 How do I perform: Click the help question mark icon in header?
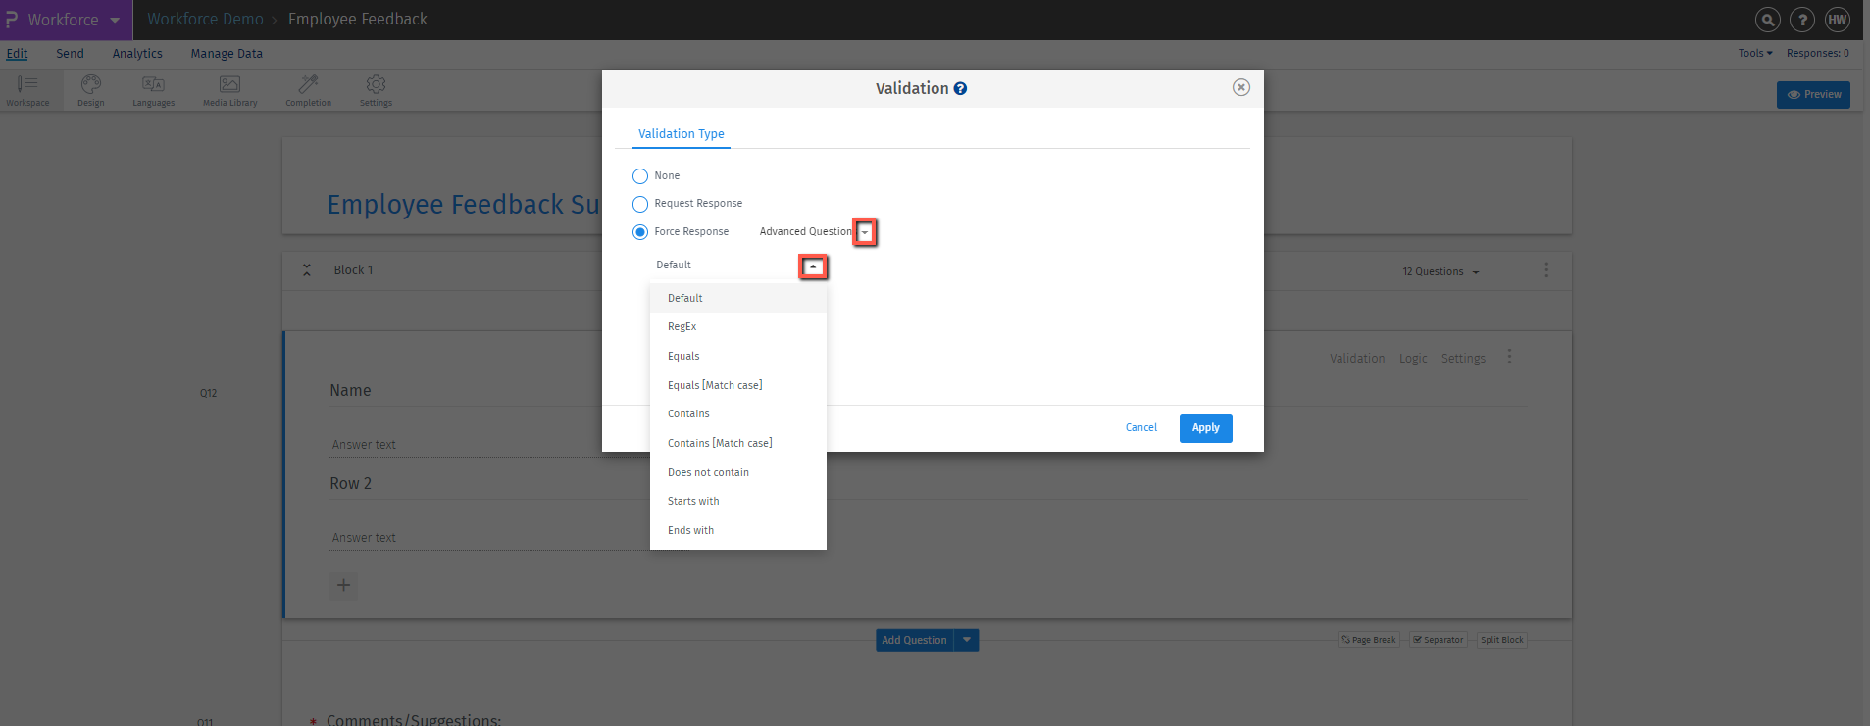[1802, 20]
